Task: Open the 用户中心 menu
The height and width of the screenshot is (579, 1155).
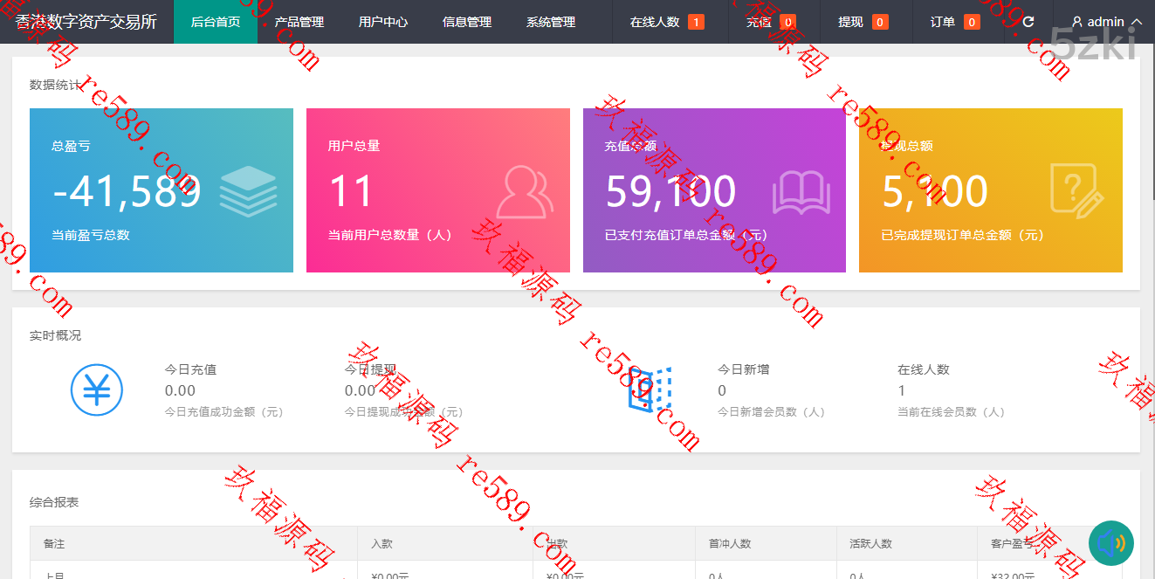Action: (x=383, y=22)
